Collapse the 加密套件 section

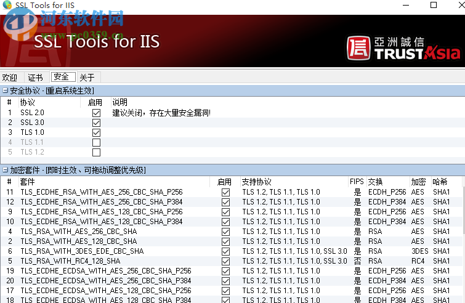(x=6, y=170)
